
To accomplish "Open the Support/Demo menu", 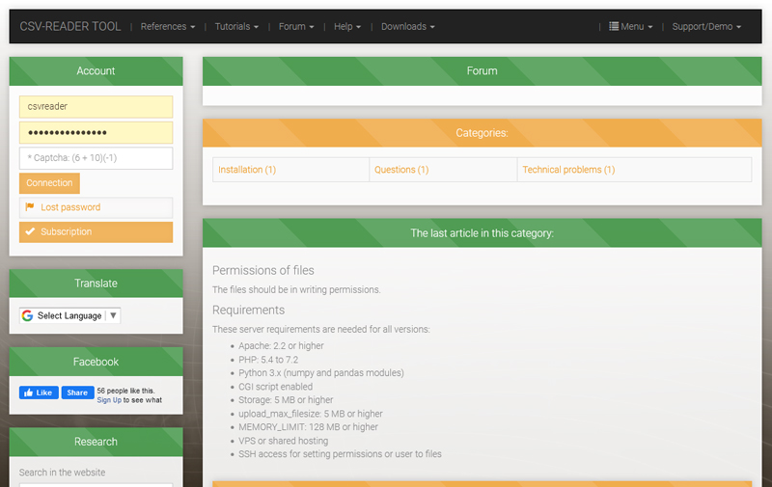I will coord(705,27).
